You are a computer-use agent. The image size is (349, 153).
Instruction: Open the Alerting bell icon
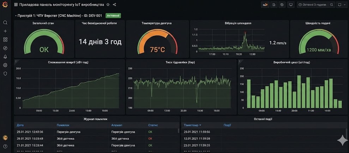coord(5,56)
